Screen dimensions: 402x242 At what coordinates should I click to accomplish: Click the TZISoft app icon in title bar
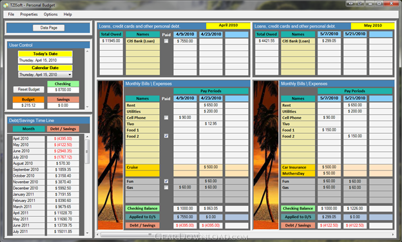(x=6, y=5)
